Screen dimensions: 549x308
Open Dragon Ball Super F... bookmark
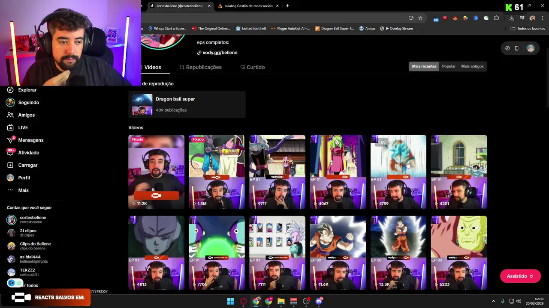click(335, 29)
